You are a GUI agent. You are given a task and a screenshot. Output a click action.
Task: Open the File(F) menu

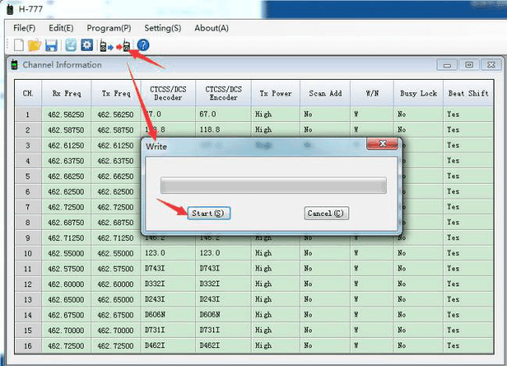(x=24, y=28)
